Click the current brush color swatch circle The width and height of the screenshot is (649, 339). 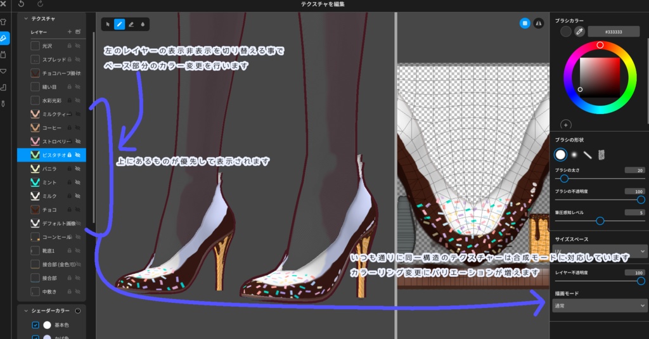pos(566,32)
